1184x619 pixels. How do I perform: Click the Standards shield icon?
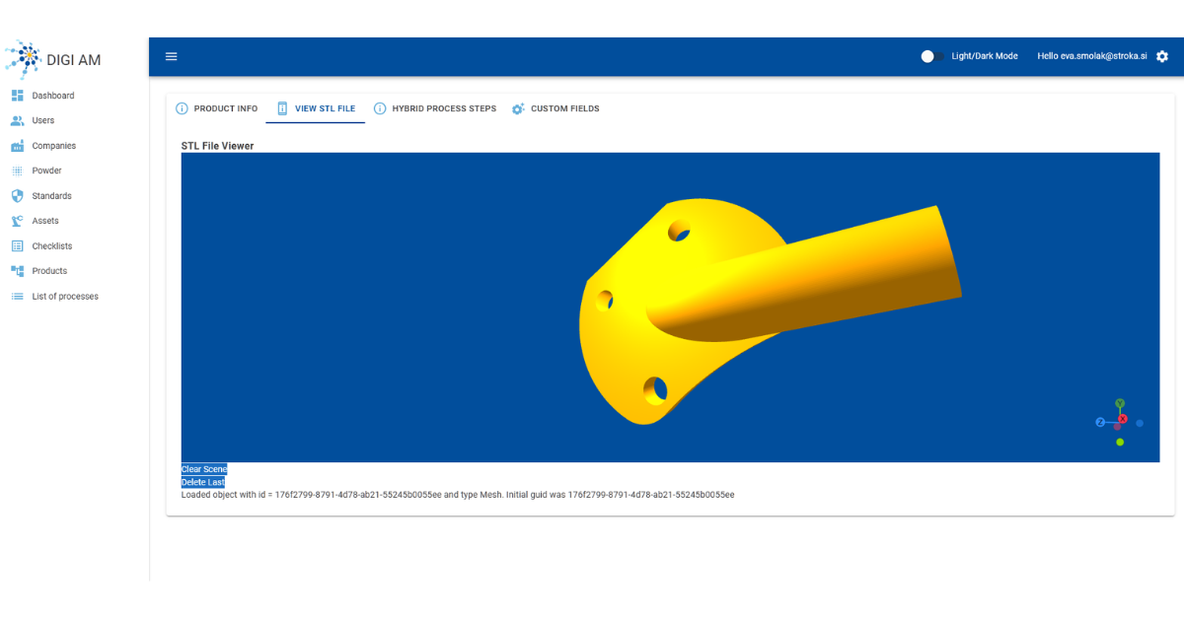click(17, 195)
